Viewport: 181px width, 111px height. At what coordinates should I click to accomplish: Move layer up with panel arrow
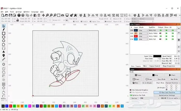(x=179, y=28)
